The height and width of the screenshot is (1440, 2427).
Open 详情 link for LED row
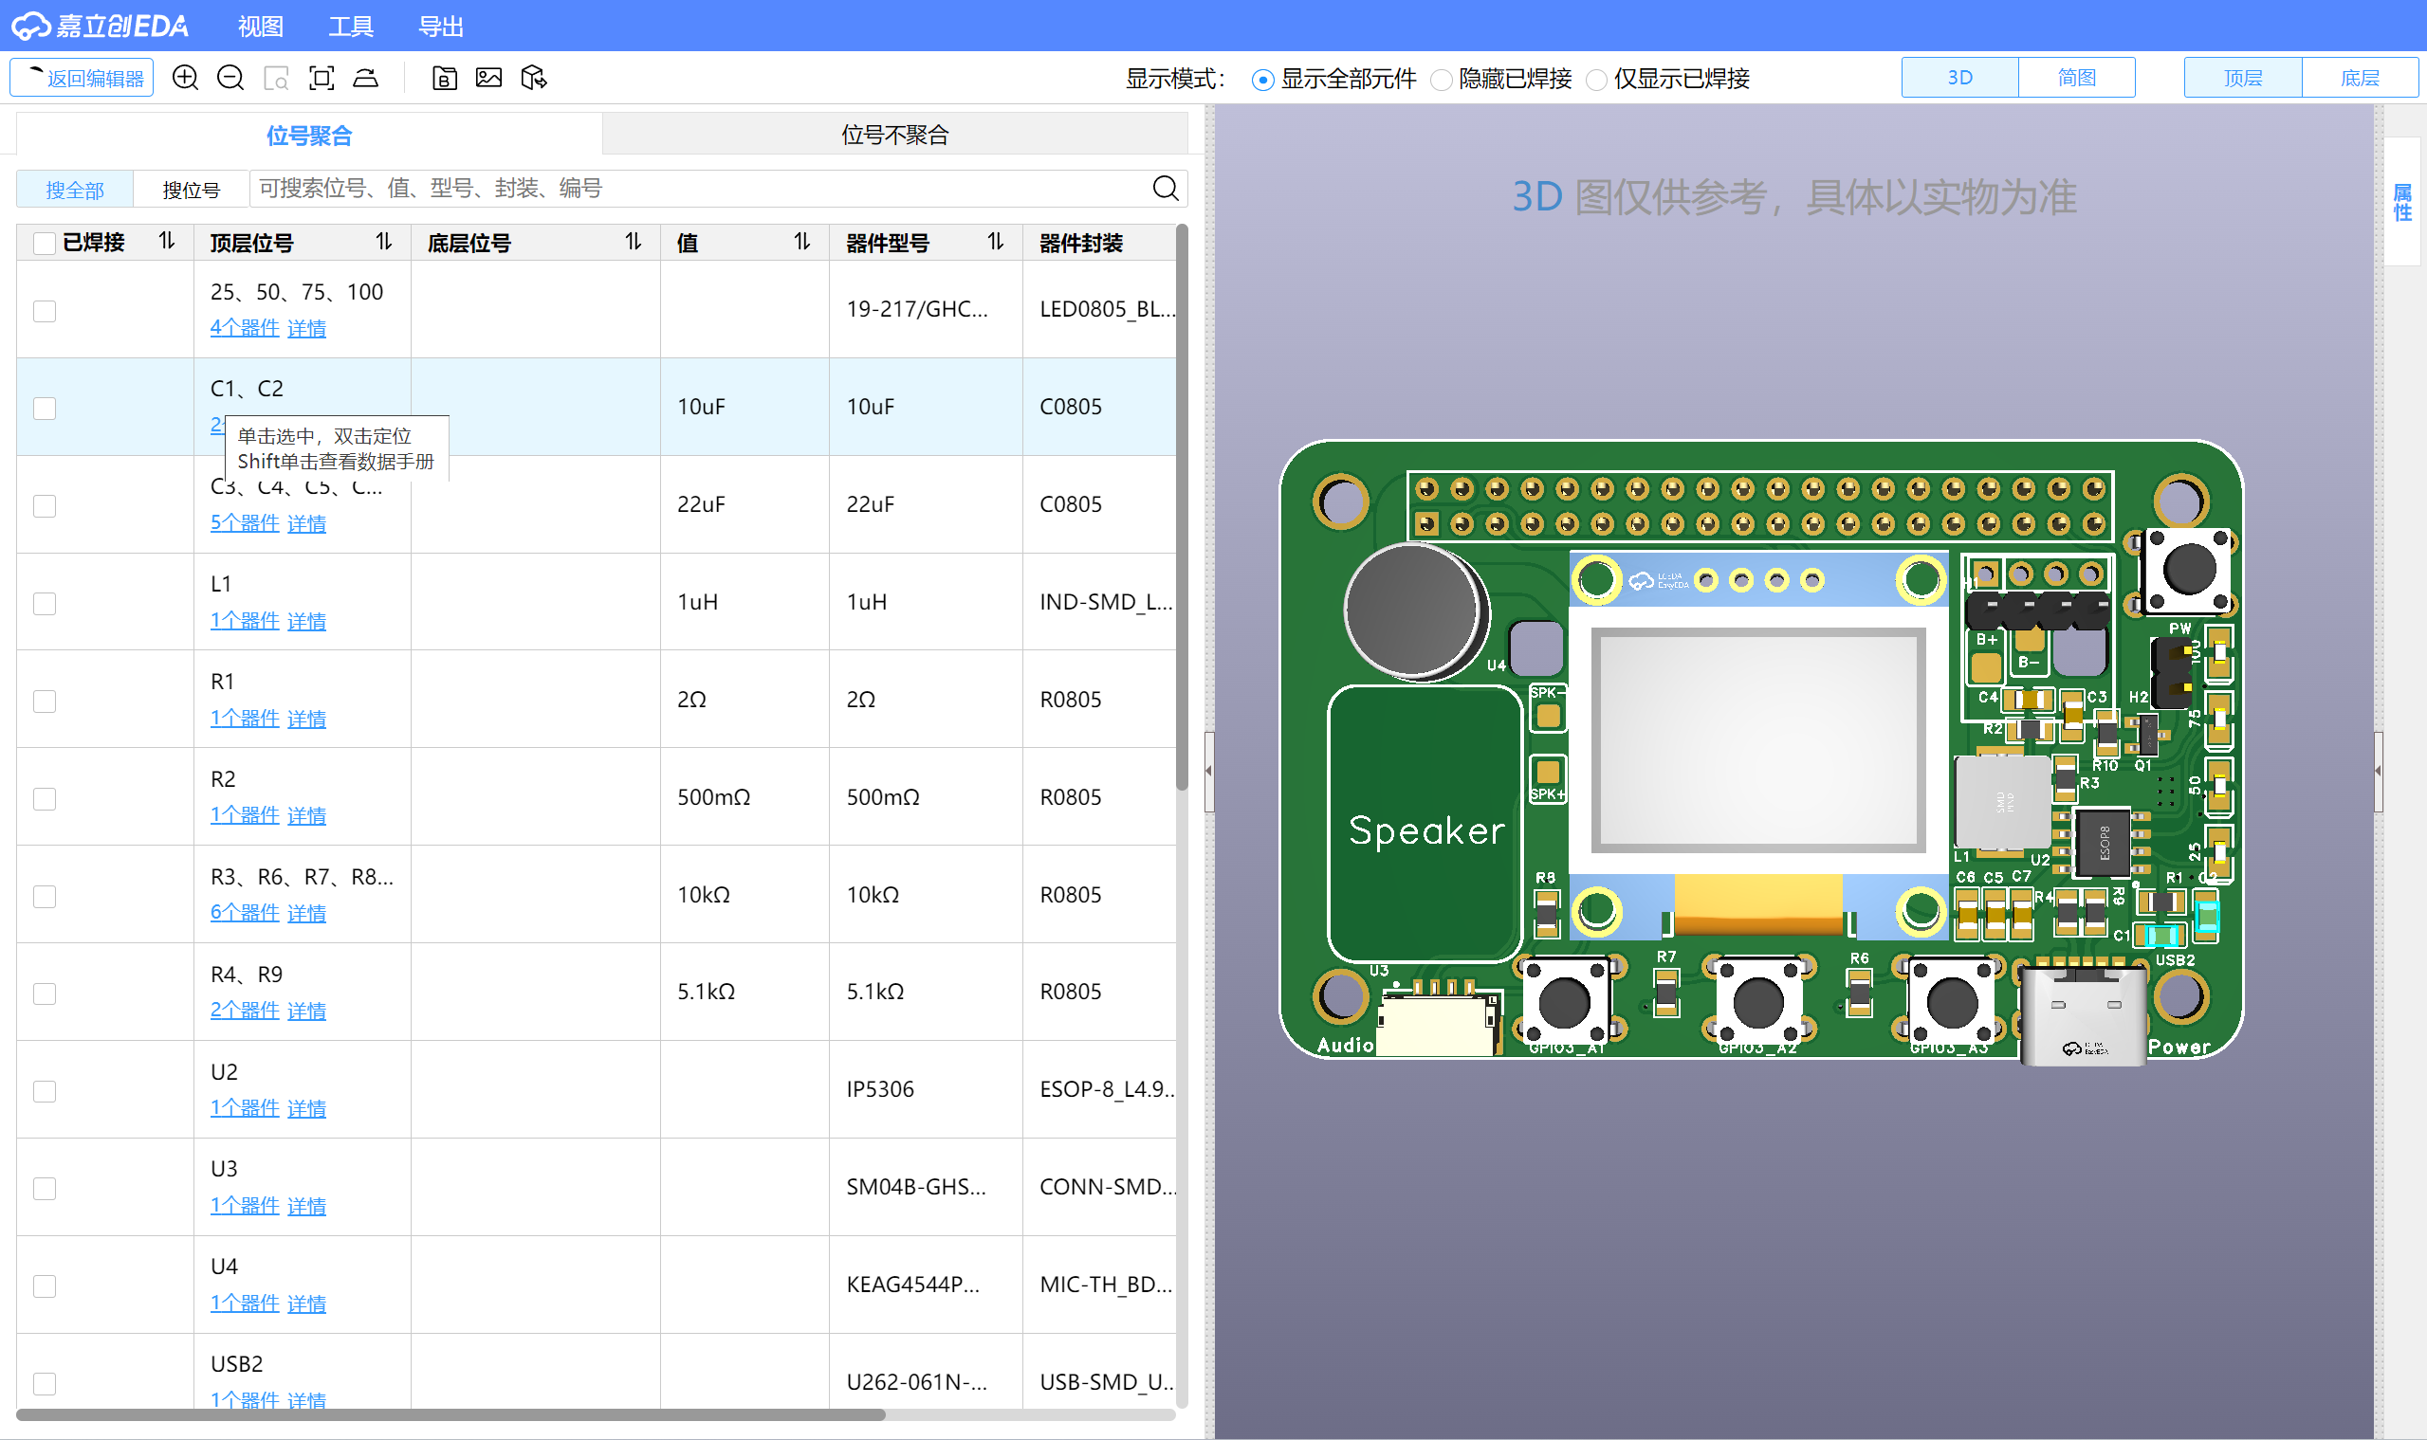point(306,328)
